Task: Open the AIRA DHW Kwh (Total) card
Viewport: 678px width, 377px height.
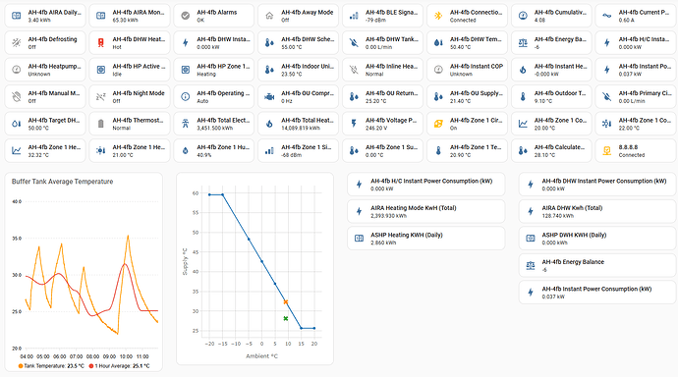Action: pyautogui.click(x=597, y=211)
